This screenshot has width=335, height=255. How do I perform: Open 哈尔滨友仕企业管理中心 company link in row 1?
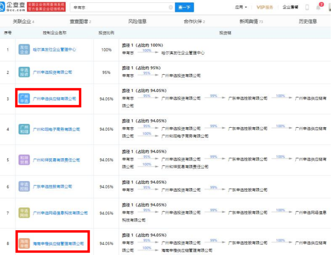[54, 50]
